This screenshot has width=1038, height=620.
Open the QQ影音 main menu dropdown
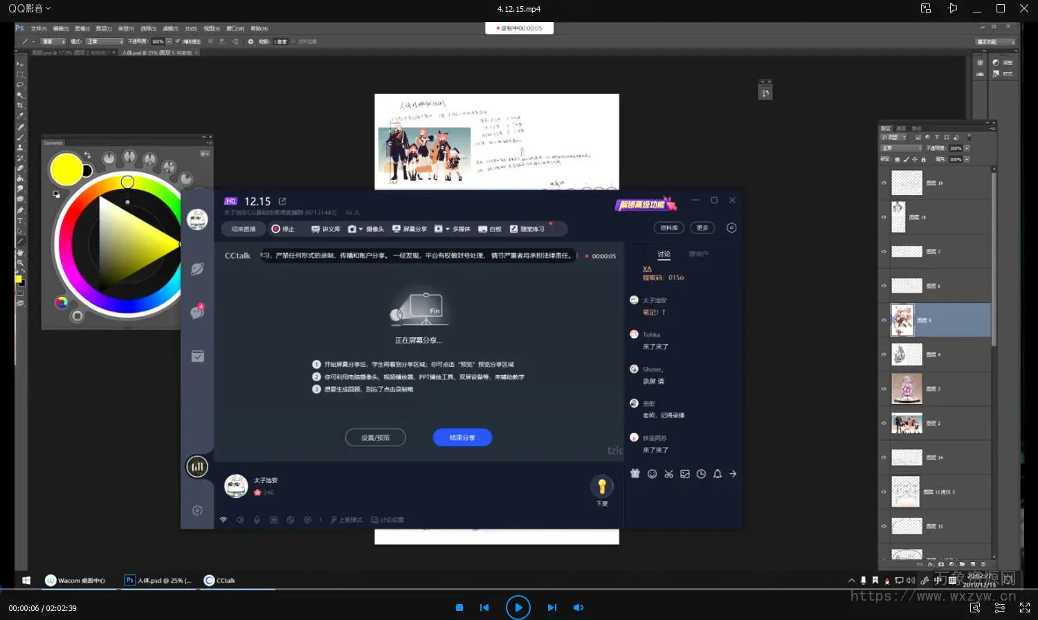(29, 8)
